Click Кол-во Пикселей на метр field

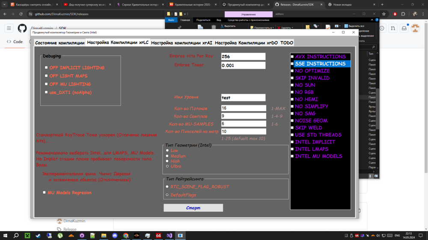click(244, 131)
